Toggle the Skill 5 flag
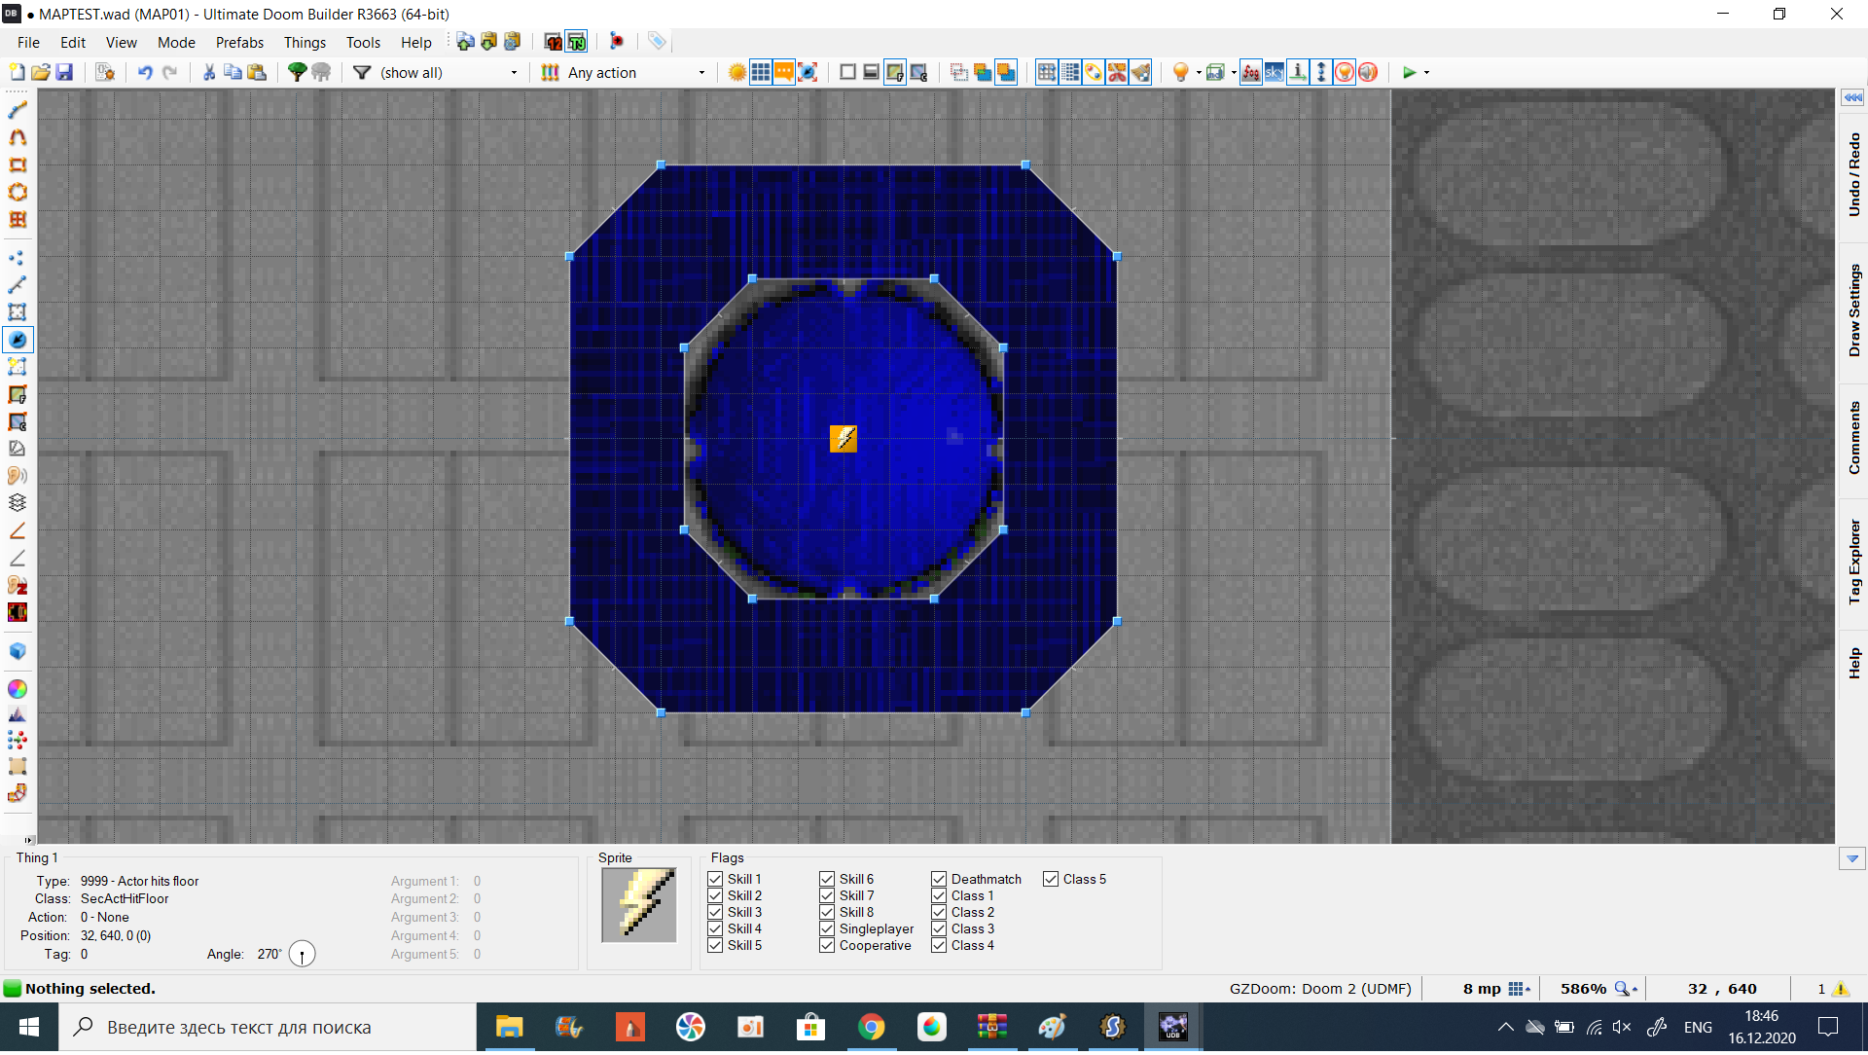The image size is (1868, 1055). coord(715,946)
